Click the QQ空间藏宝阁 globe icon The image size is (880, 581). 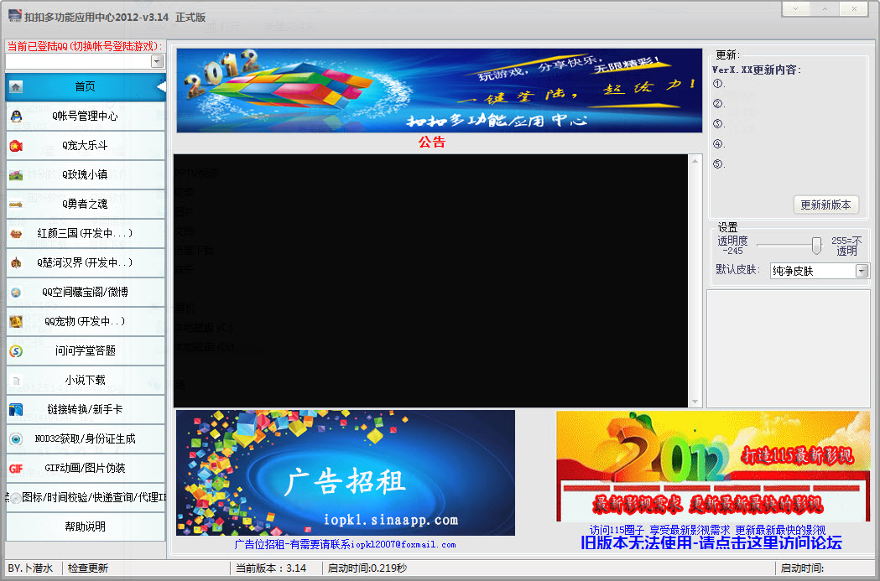[16, 293]
